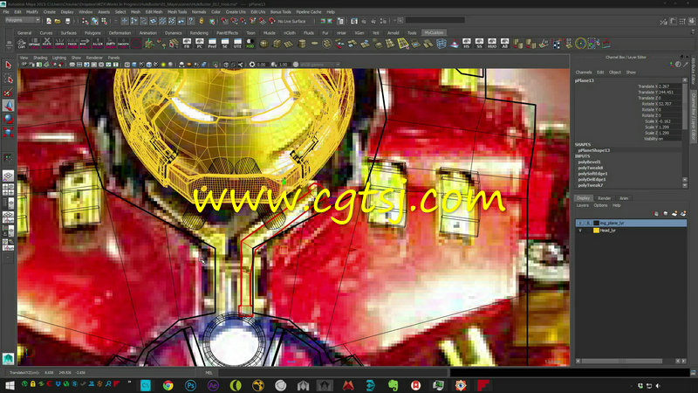Click the All shelf button
The height and width of the screenshot is (393, 698).
[x=504, y=44]
